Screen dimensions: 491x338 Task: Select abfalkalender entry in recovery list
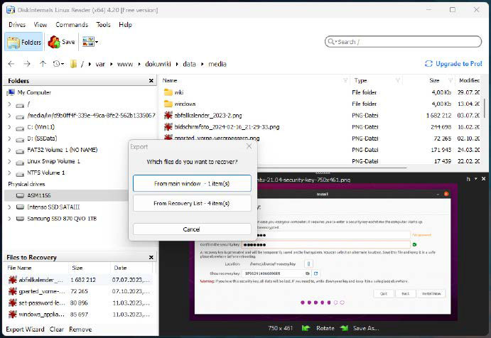[80, 280]
